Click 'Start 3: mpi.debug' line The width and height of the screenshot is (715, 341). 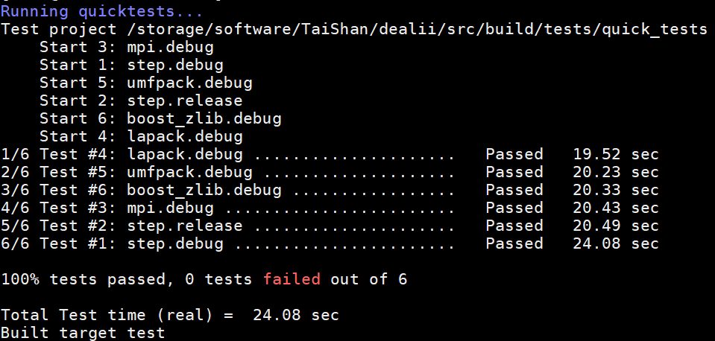point(127,48)
